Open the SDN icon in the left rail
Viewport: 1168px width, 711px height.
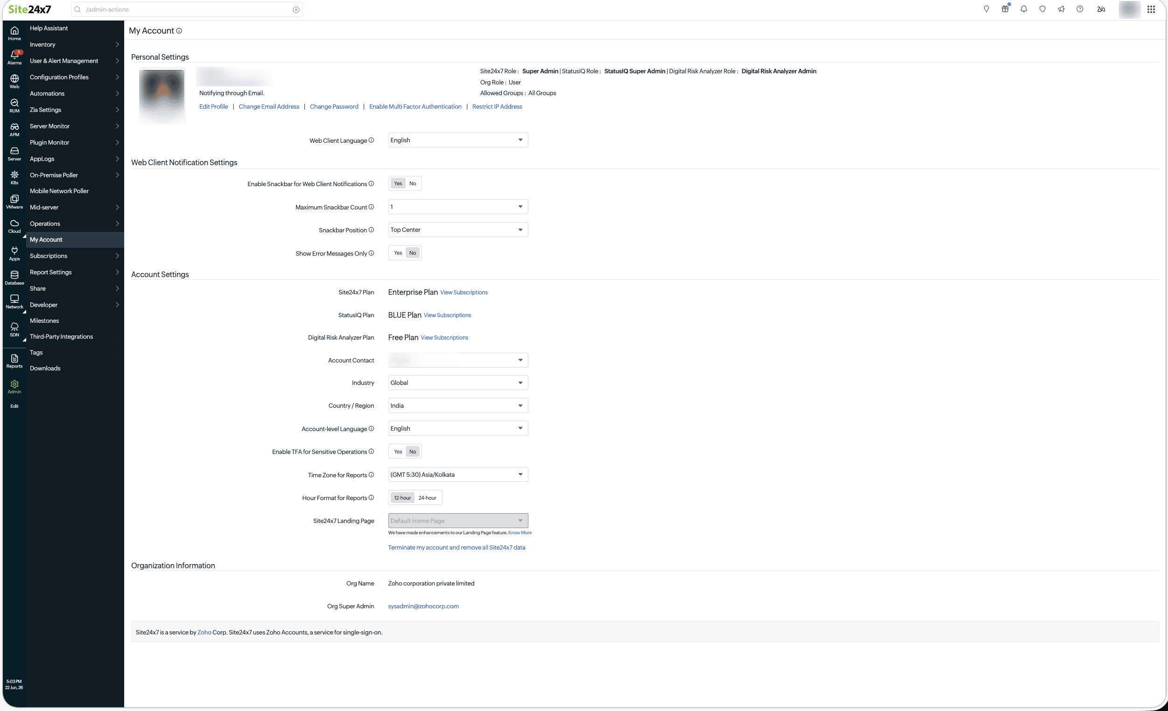(x=14, y=330)
